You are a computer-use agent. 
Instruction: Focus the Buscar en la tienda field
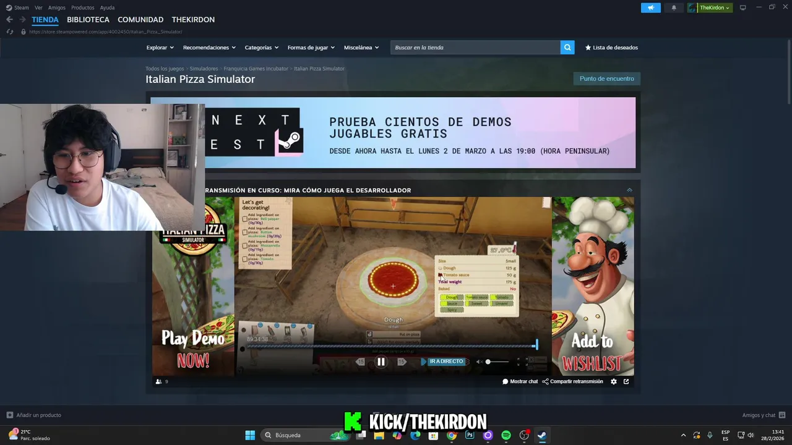tap(475, 48)
